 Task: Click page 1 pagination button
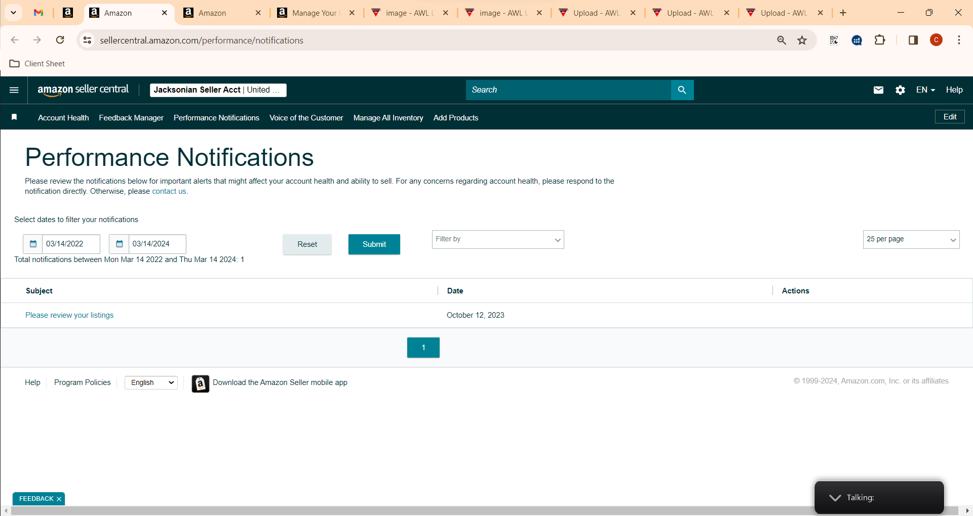coord(423,348)
